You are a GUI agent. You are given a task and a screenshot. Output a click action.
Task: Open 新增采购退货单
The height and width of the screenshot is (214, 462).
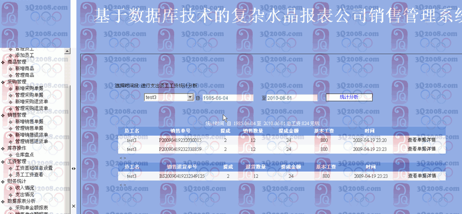pyautogui.click(x=32, y=102)
